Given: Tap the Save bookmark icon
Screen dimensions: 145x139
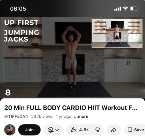Looking at the screenshot, I should (x=130, y=130).
